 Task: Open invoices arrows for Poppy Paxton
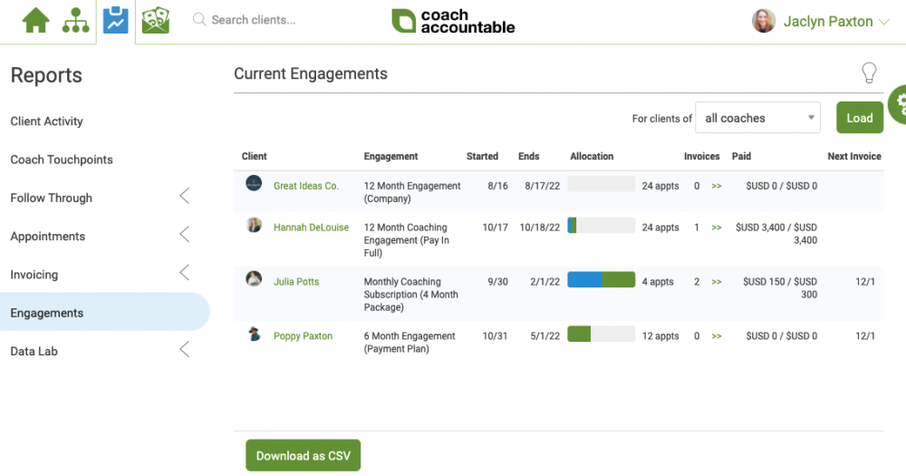coord(717,336)
